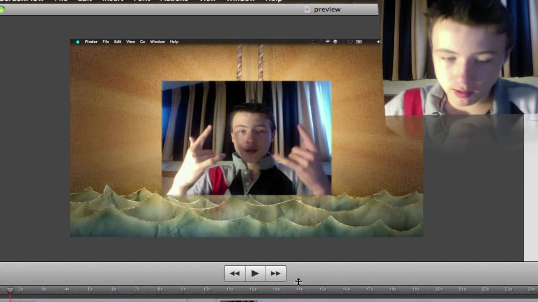Click the Apple logo in the recorded menu bar

pyautogui.click(x=77, y=42)
